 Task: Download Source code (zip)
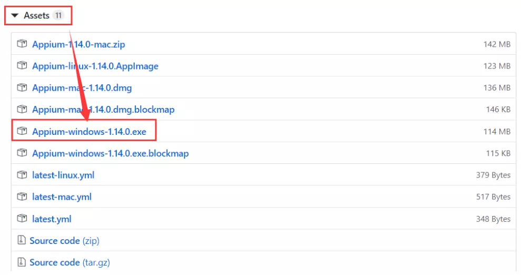64,240
